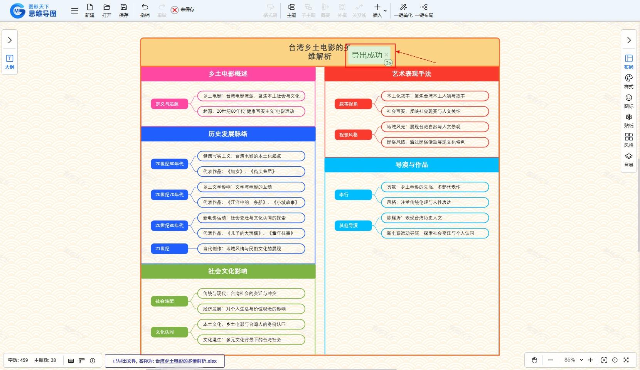
Task: Open the 图标 icon library panel
Action: pyautogui.click(x=628, y=101)
